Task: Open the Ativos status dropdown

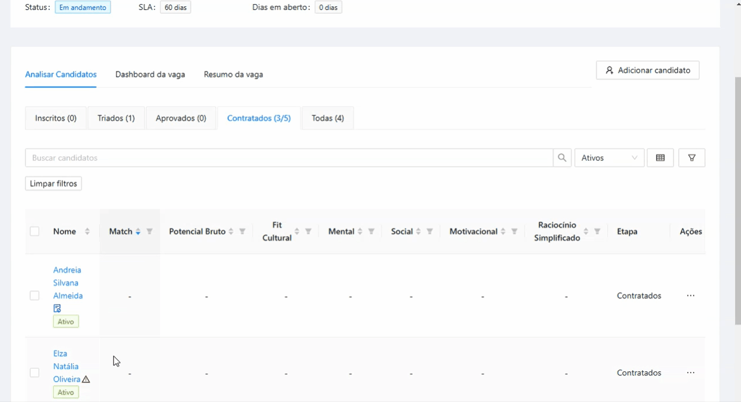Action: click(609, 158)
